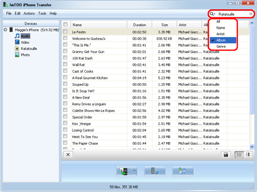Open the Ratatouille playlist tree item
Viewport: 257px width, 192px height.
point(29,49)
